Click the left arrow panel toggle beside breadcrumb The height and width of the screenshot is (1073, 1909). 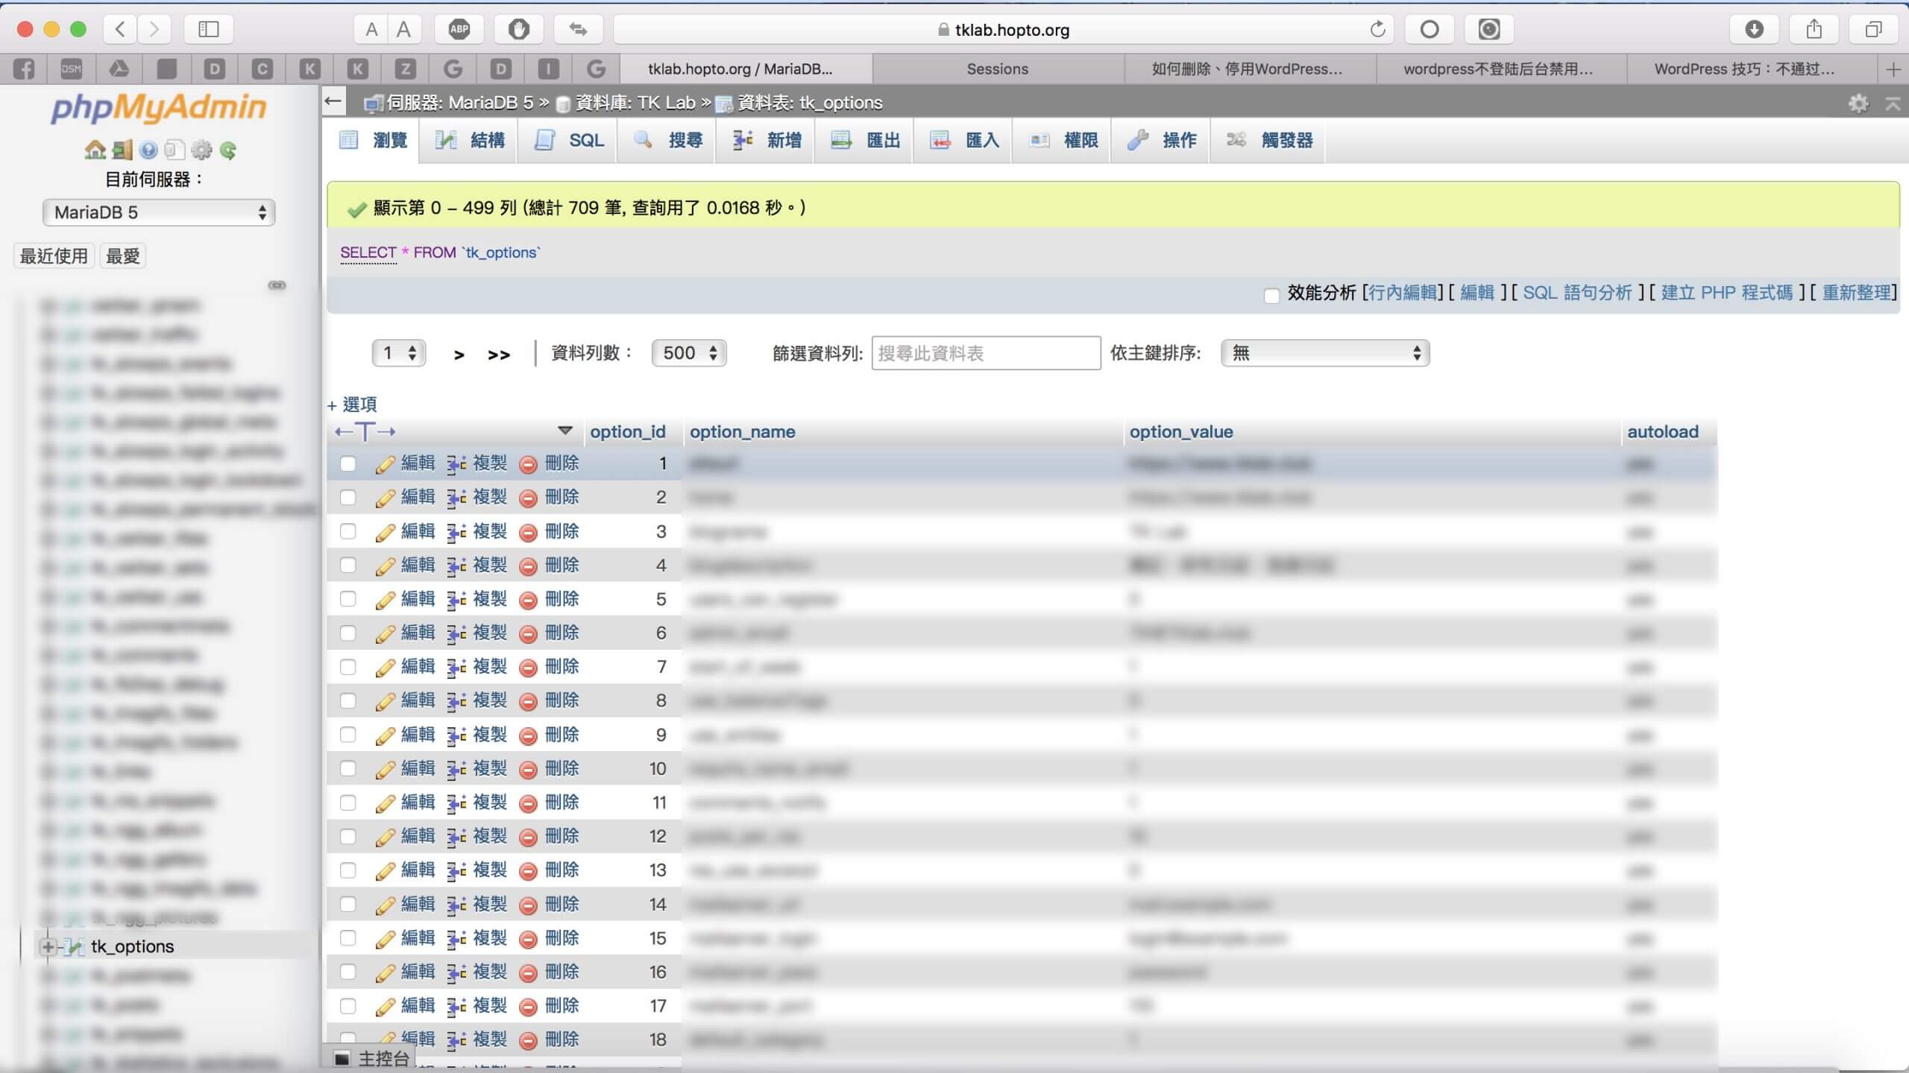pos(334,101)
